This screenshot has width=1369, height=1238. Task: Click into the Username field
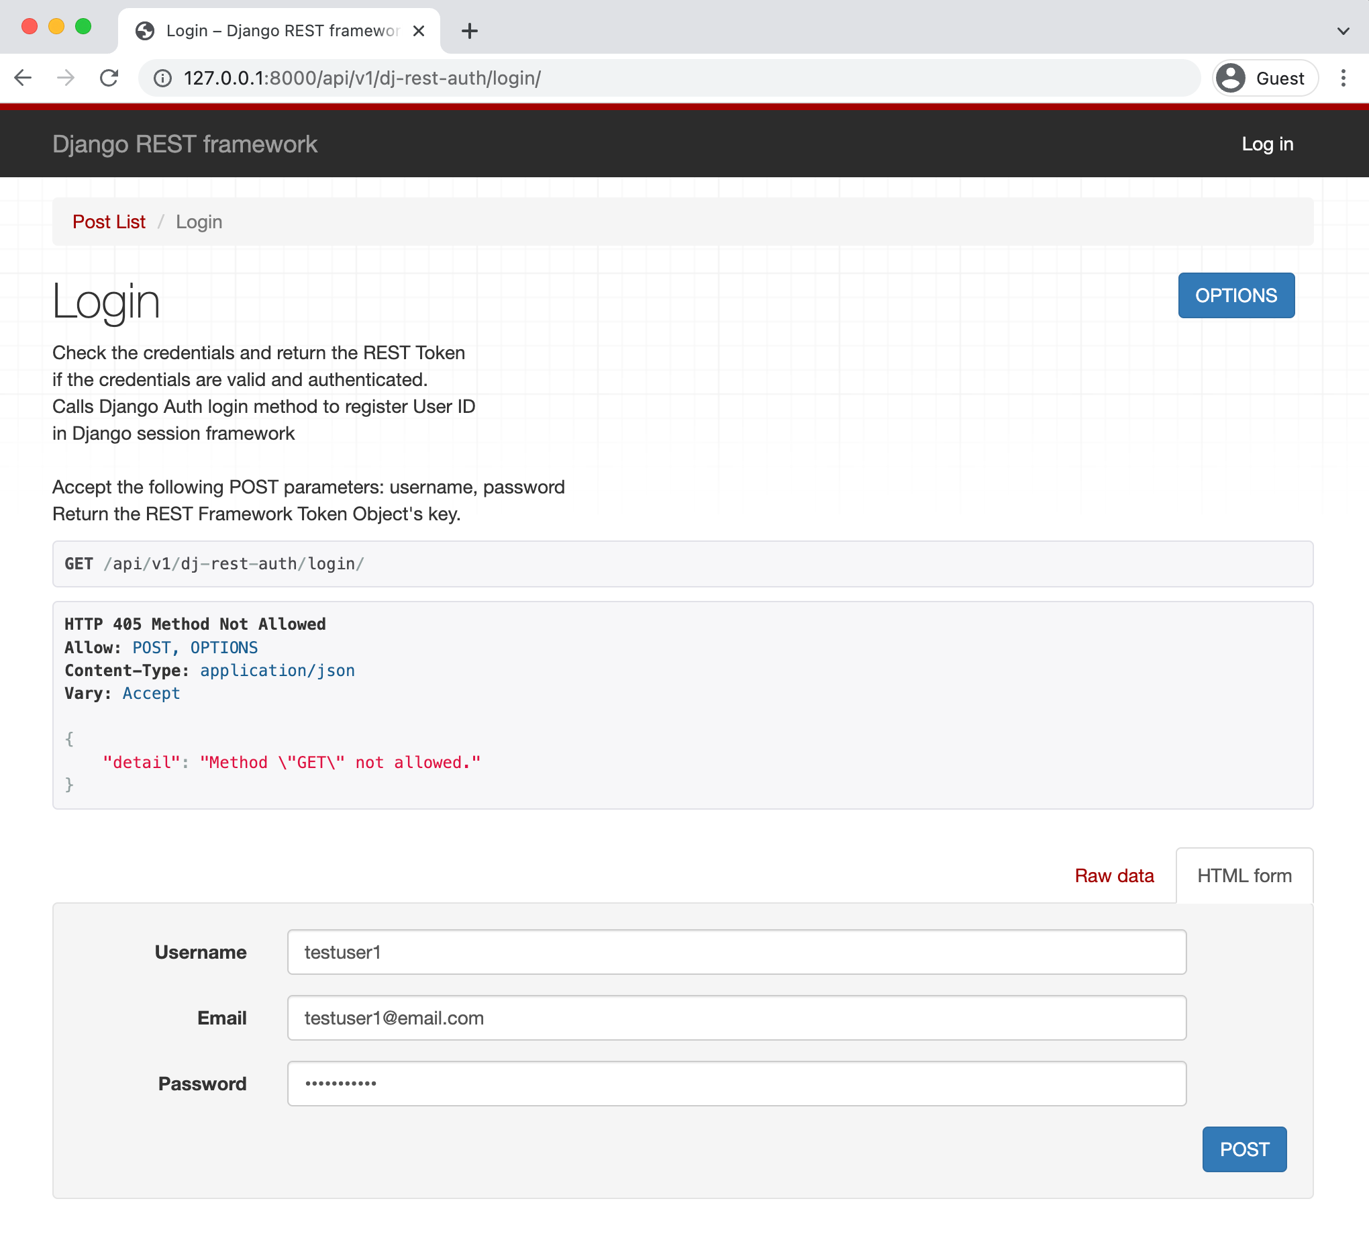(x=736, y=952)
